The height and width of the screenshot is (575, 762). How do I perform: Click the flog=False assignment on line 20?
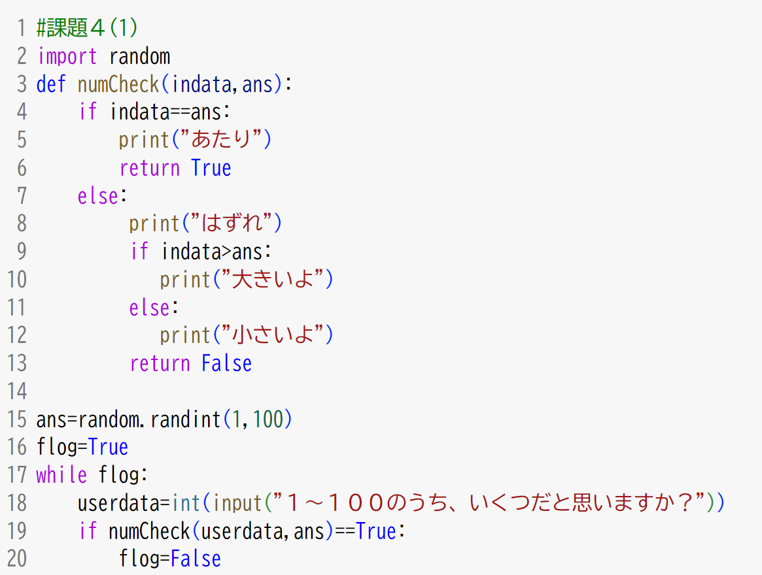(170, 559)
